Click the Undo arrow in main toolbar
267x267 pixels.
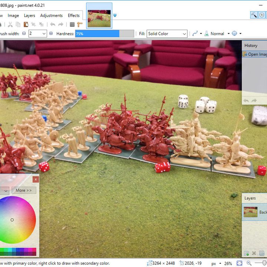53,24
